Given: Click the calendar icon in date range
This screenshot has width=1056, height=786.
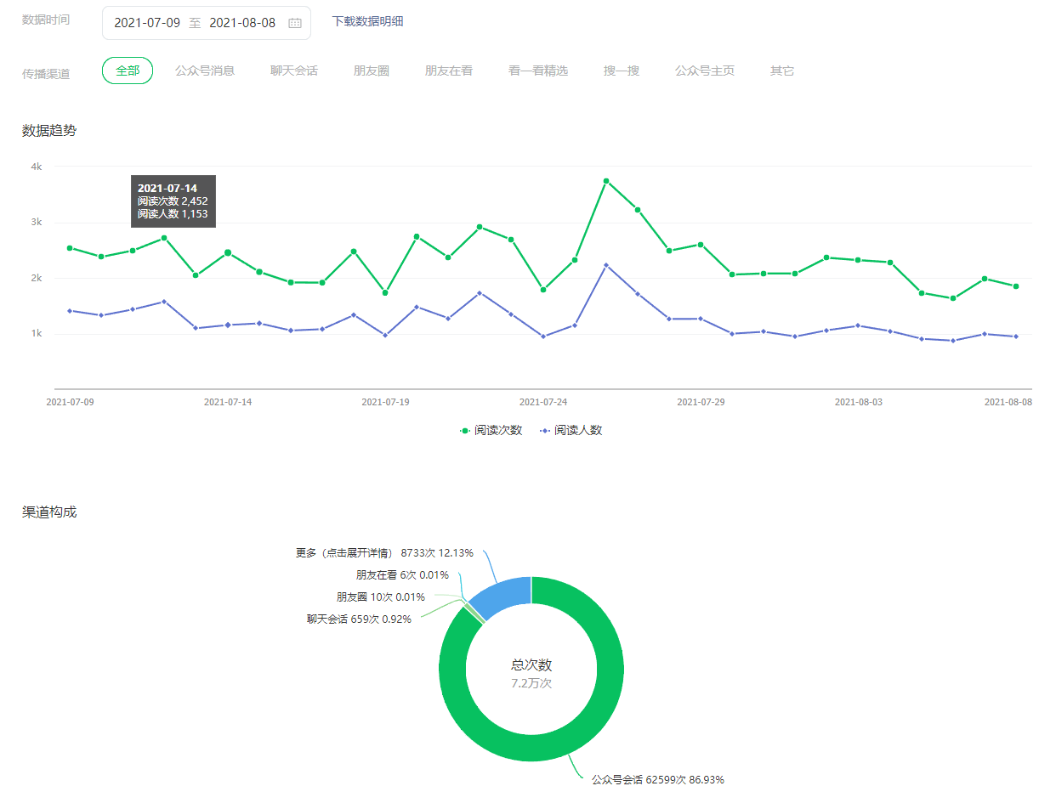Looking at the screenshot, I should click(x=295, y=23).
